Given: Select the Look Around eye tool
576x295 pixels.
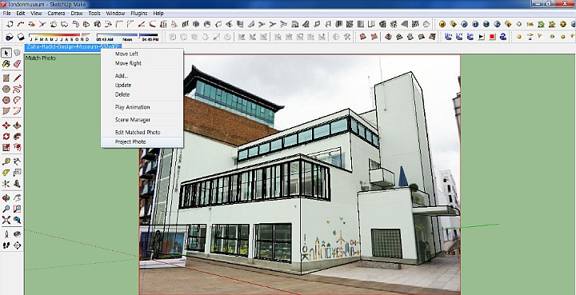Looking at the screenshot, I should click(18, 234).
